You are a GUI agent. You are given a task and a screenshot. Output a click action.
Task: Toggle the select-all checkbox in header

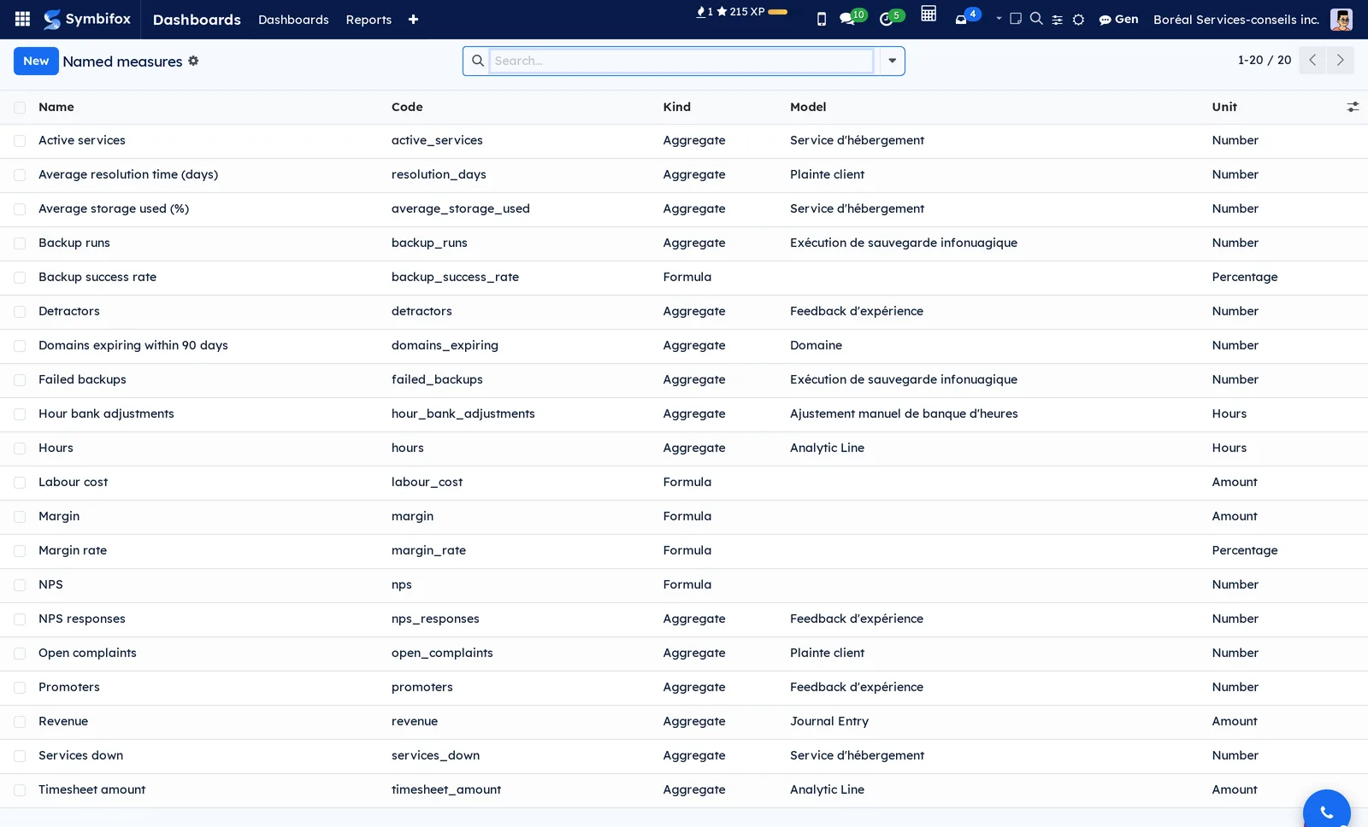click(20, 108)
